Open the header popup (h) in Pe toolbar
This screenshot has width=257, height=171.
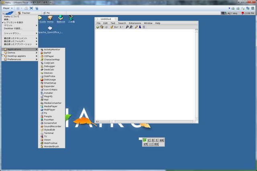click(121, 27)
